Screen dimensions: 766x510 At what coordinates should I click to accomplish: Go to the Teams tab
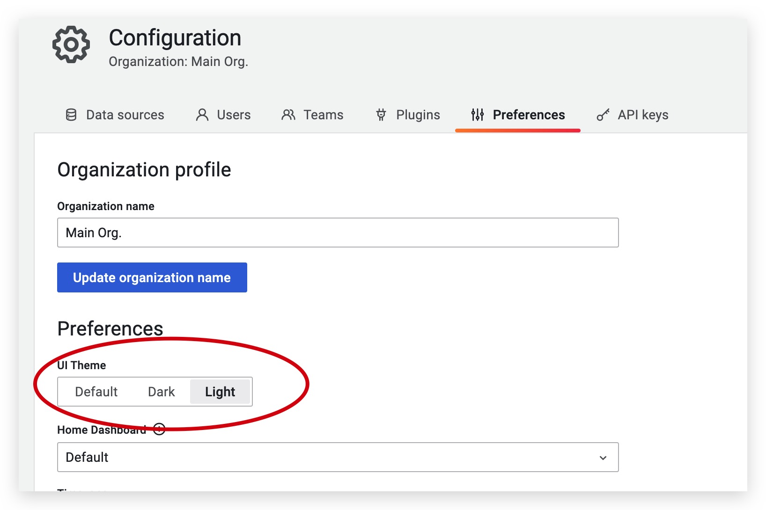[x=323, y=115]
